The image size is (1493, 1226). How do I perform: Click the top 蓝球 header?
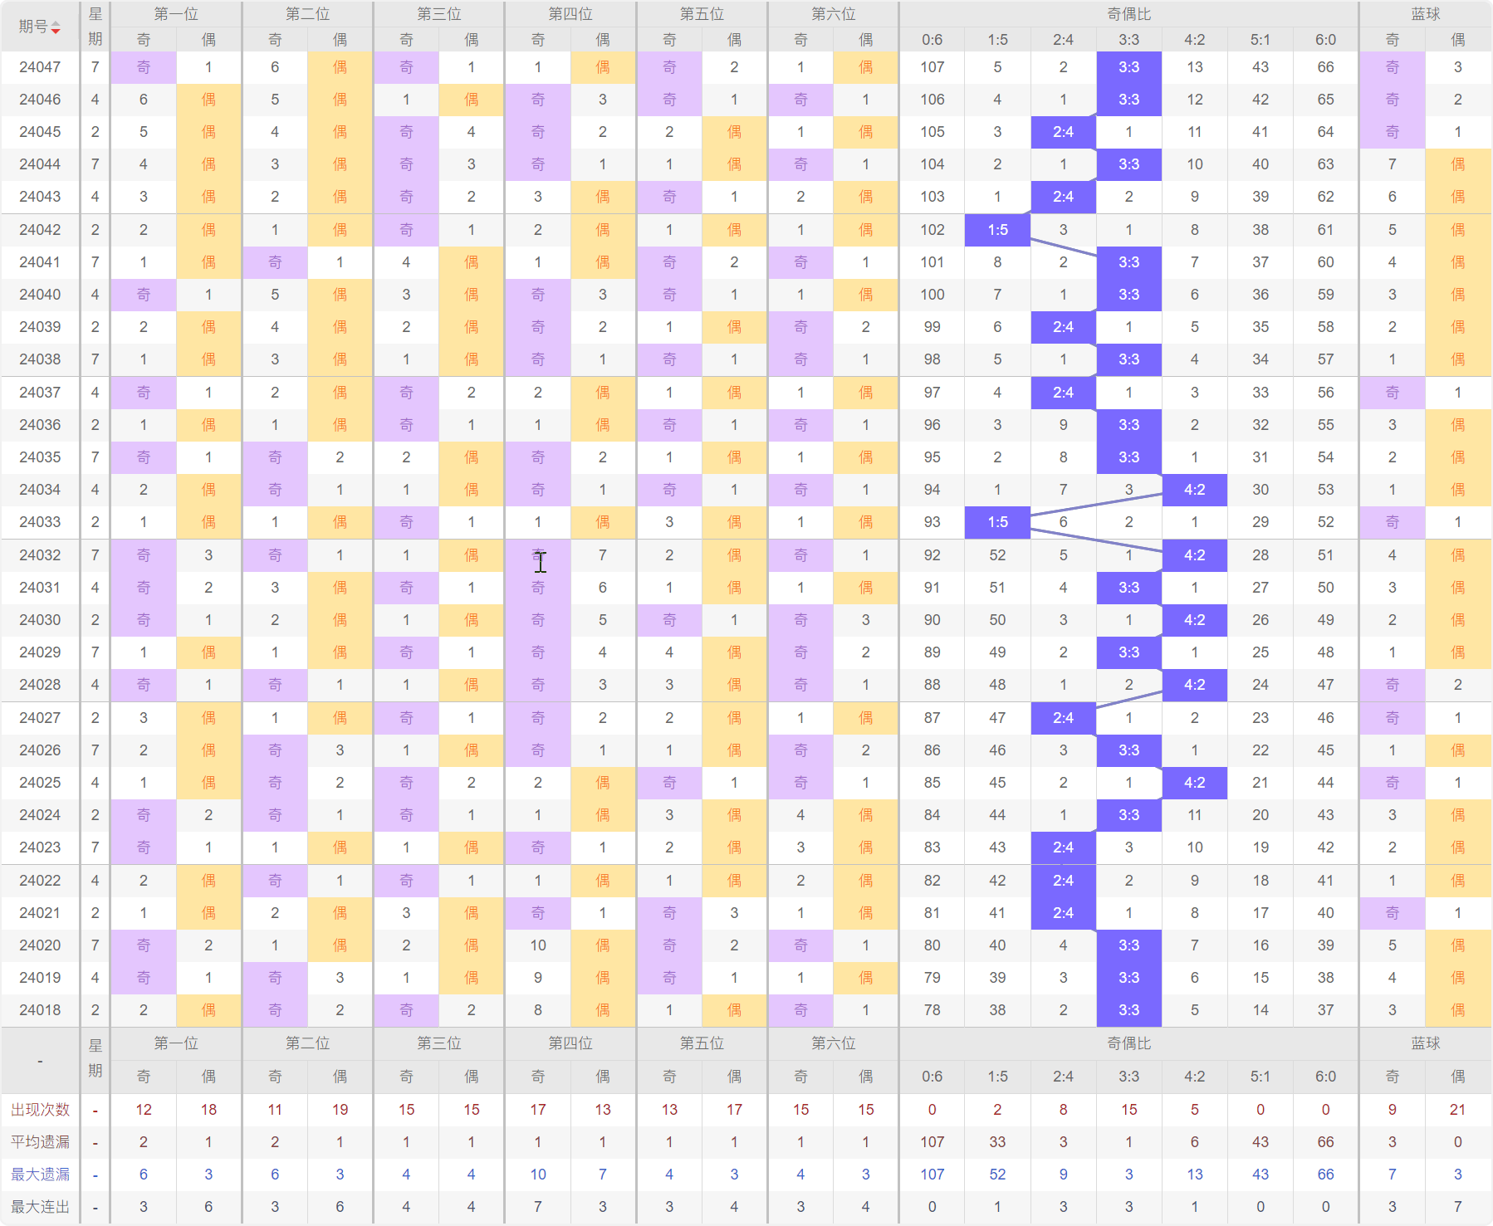point(1425,14)
